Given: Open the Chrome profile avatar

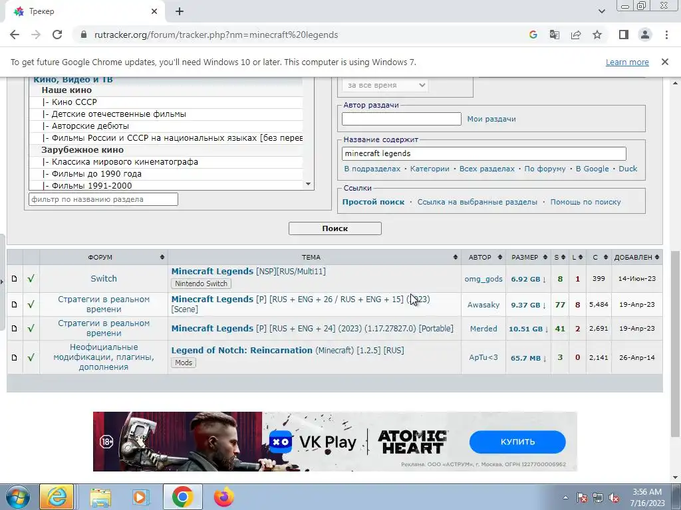Looking at the screenshot, I should pos(645,35).
